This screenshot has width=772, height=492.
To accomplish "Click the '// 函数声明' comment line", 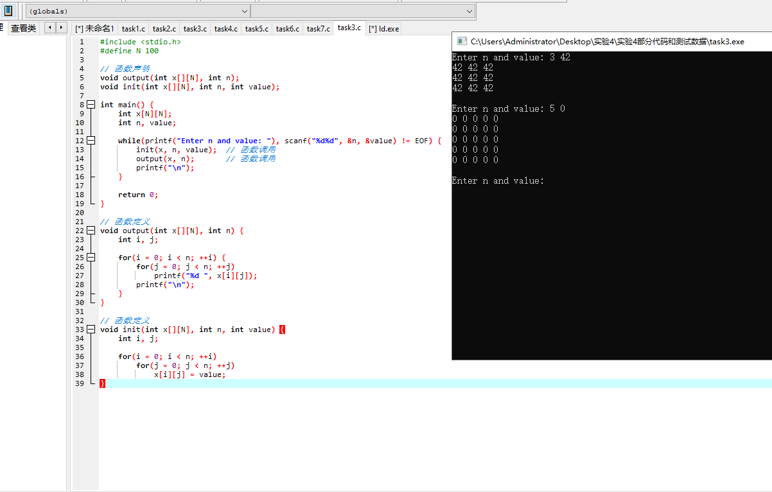I will click(x=125, y=69).
